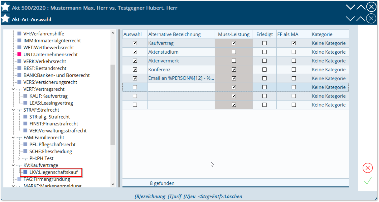Image resolution: width=379 pixels, height=202 pixels.
Task: Expand the PH:PH Test tree node
Action: pyautogui.click(x=19, y=158)
